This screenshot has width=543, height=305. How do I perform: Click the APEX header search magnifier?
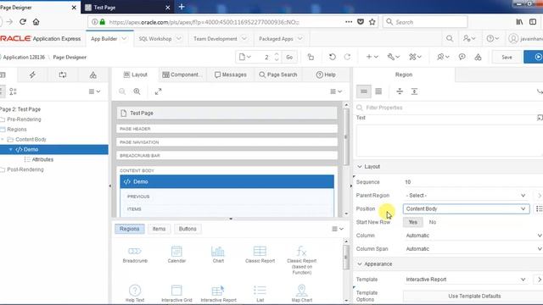(x=450, y=38)
